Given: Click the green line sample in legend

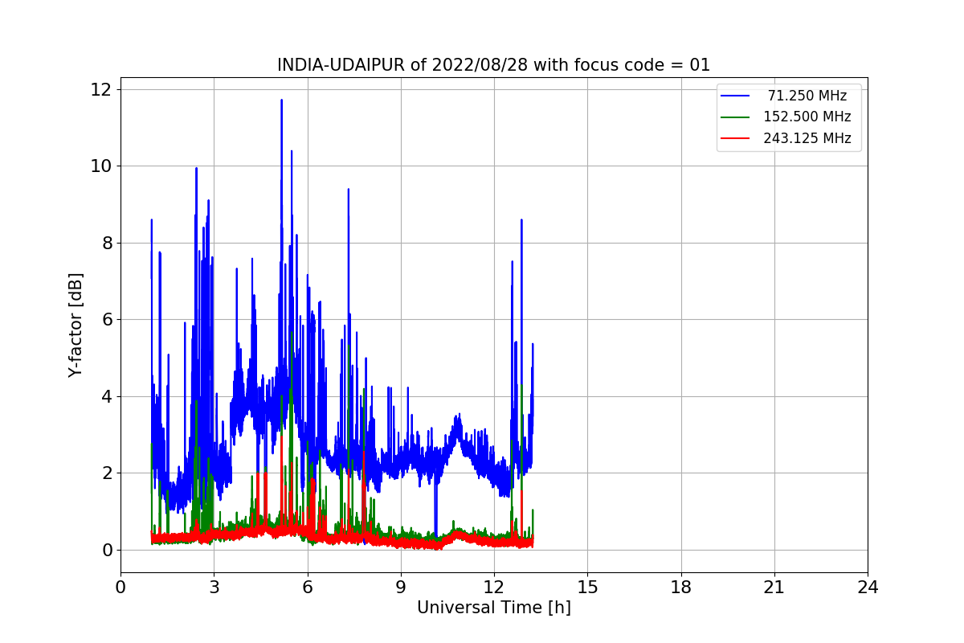Looking at the screenshot, I should pos(735,117).
